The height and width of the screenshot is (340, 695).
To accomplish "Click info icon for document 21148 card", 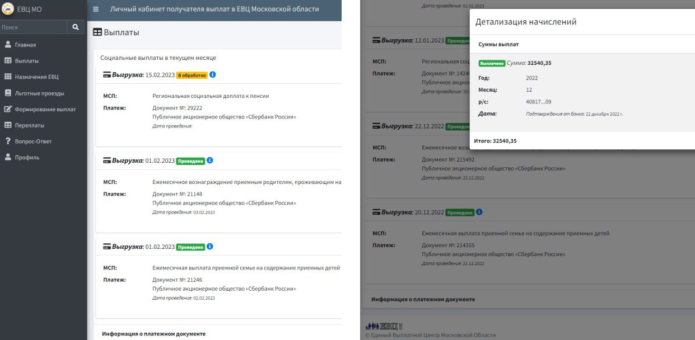I will pyautogui.click(x=210, y=161).
